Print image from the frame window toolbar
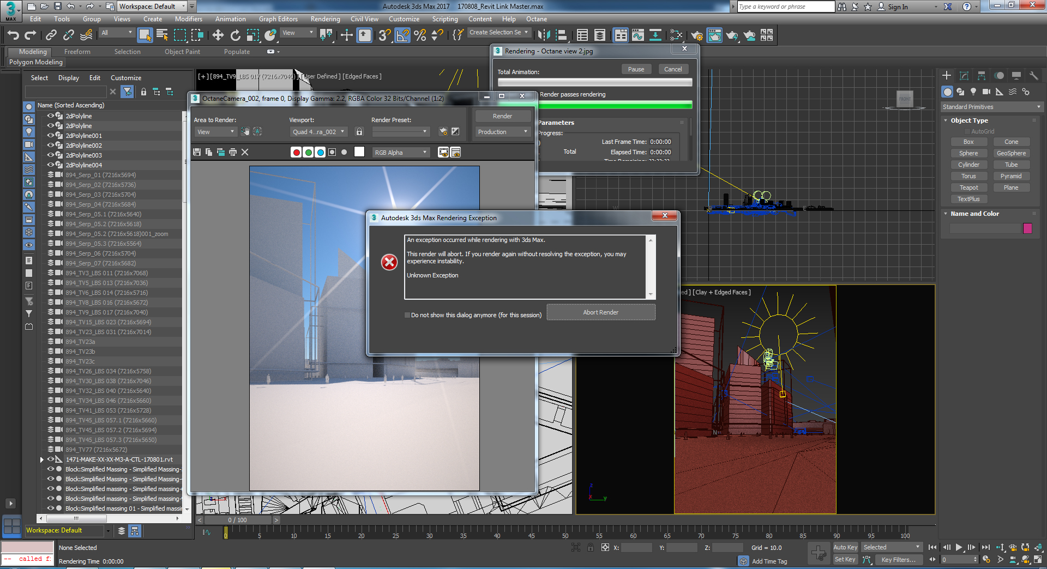The width and height of the screenshot is (1047, 569). click(x=233, y=153)
